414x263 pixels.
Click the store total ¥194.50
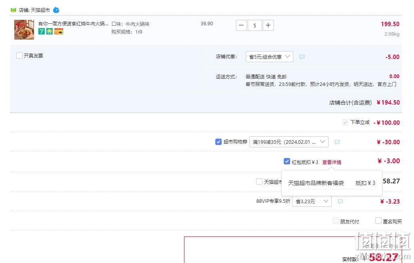[x=388, y=103]
